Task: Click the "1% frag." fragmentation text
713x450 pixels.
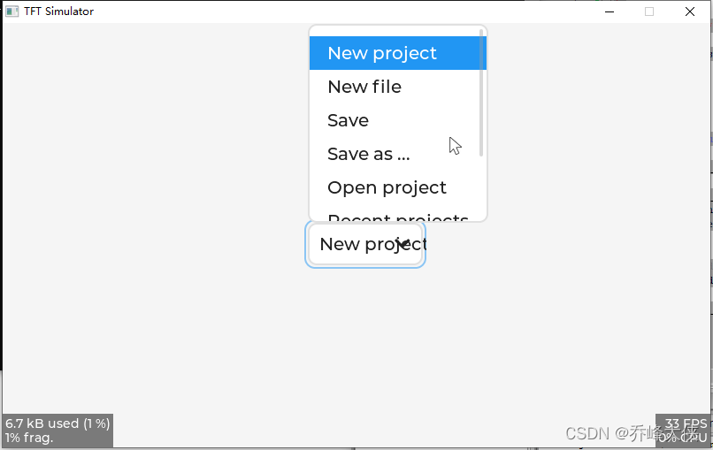Action: 29,438
